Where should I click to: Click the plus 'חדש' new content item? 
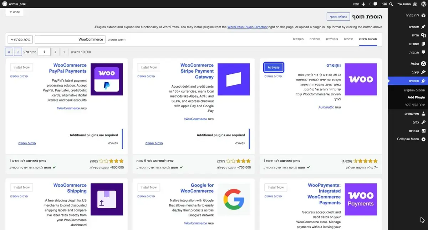(359, 4)
